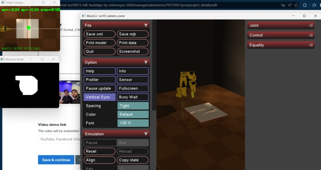This screenshot has height=170, width=321.
Task: Click the Key value field
Action: click(x=133, y=168)
